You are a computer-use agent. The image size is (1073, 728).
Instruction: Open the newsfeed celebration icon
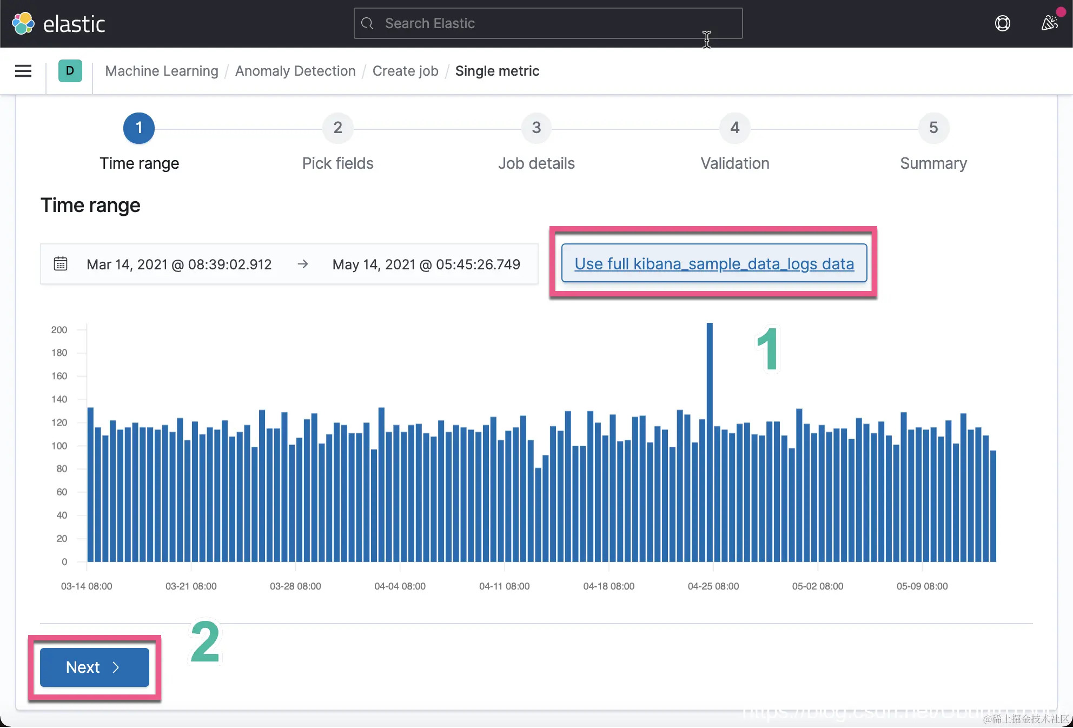click(x=1049, y=23)
